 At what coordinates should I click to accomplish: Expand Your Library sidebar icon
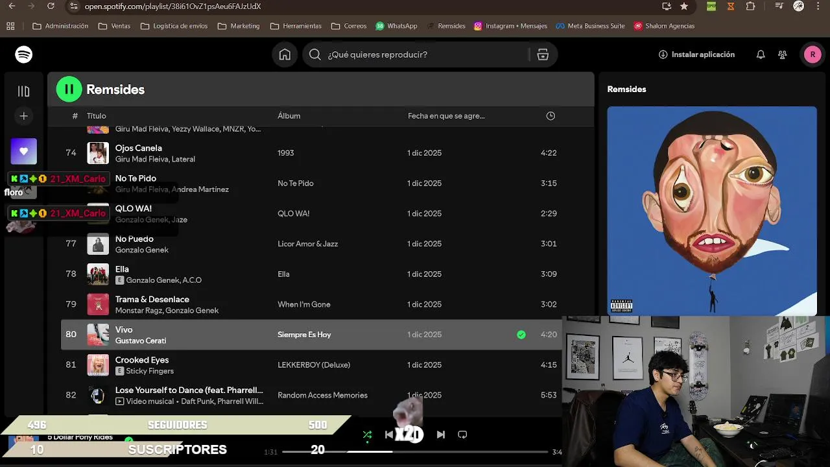(x=24, y=91)
